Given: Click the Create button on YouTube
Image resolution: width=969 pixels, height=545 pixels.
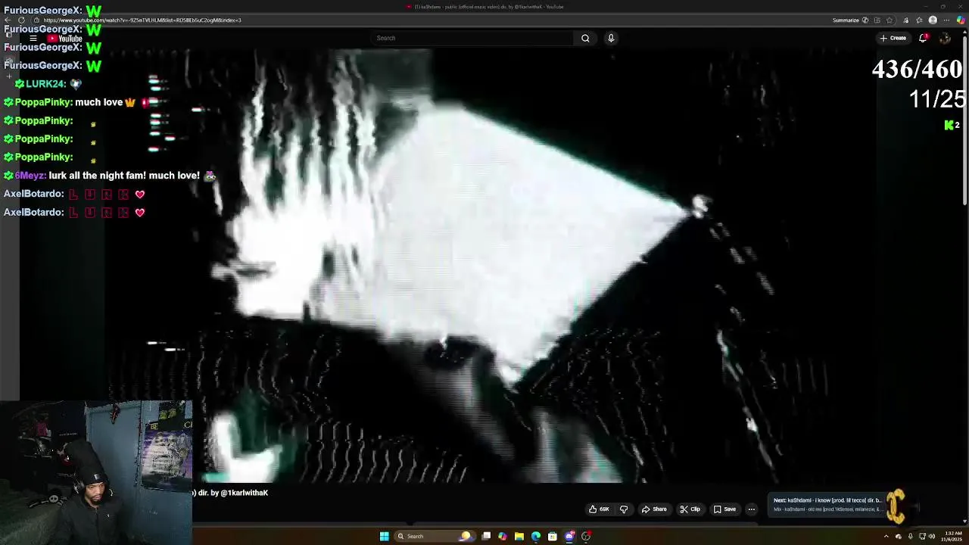Looking at the screenshot, I should coord(893,38).
